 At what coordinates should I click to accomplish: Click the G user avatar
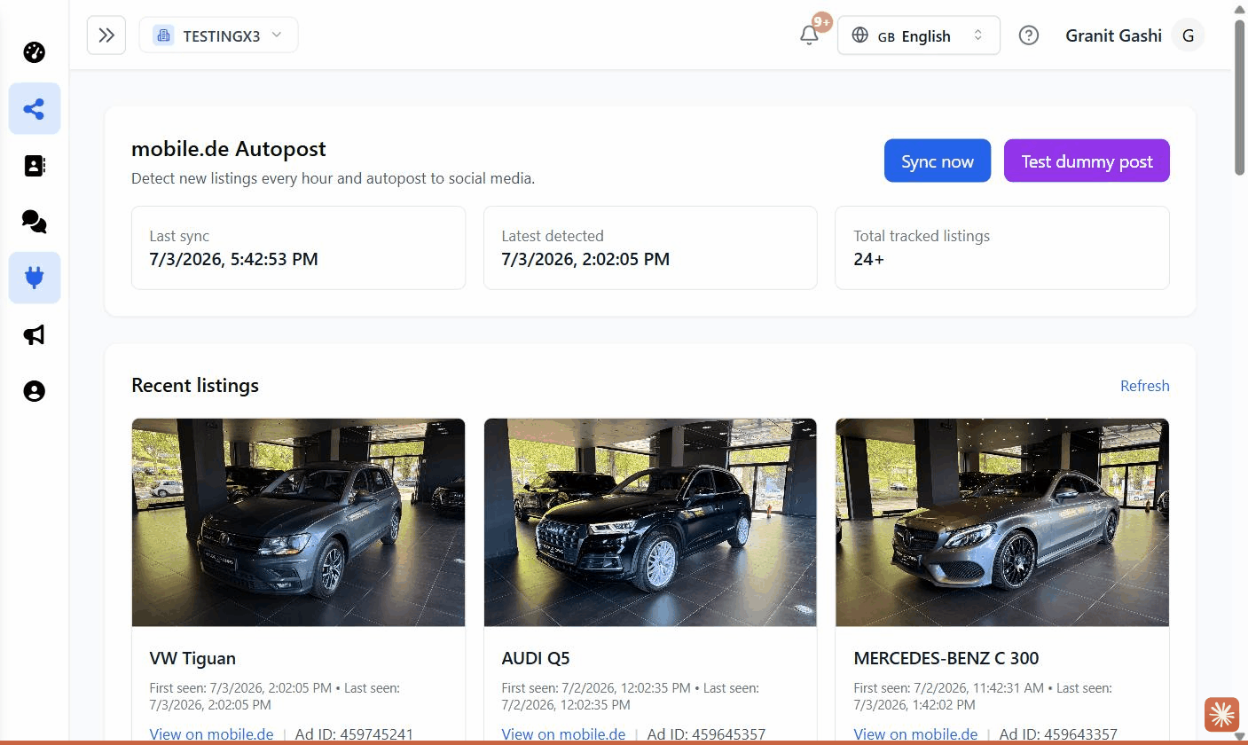(1188, 35)
